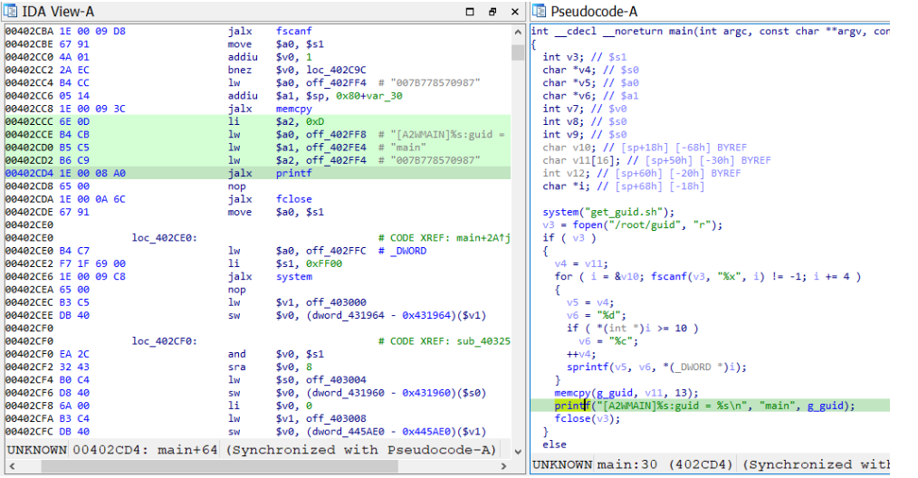Click the fopen("/root/guid", "r") line
The height and width of the screenshot is (478, 918).
[x=632, y=225]
